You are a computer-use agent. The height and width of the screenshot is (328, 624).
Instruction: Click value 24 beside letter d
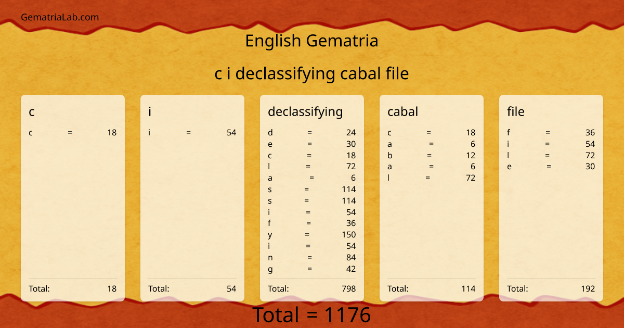point(351,133)
